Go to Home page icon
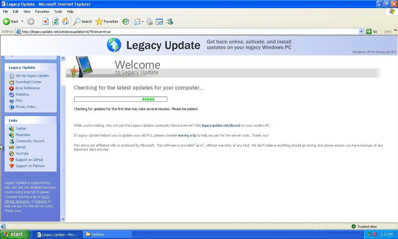The image size is (398, 239). (x=65, y=21)
